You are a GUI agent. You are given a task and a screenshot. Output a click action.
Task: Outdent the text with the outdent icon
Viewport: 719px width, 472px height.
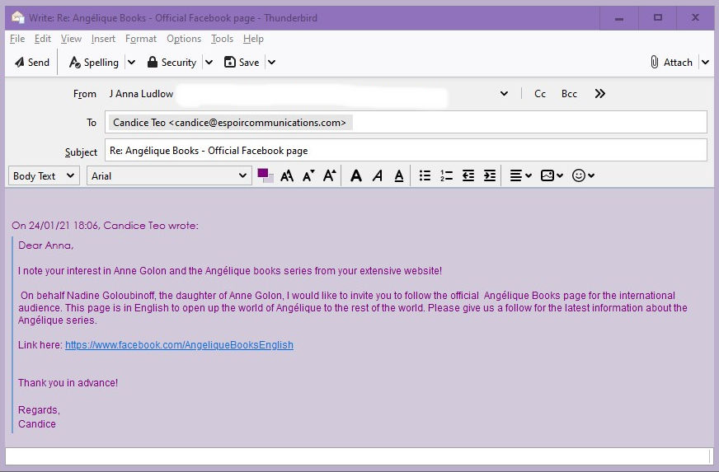(x=468, y=175)
